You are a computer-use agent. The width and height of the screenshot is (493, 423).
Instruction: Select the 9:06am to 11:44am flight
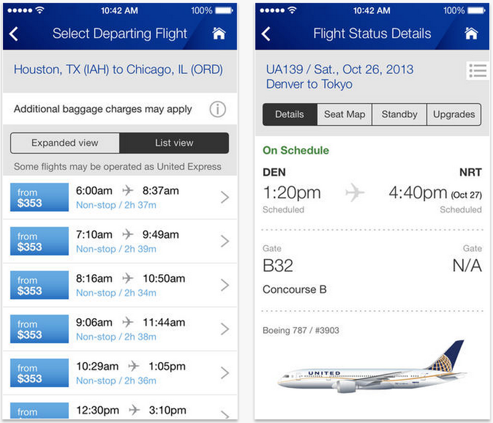click(120, 329)
